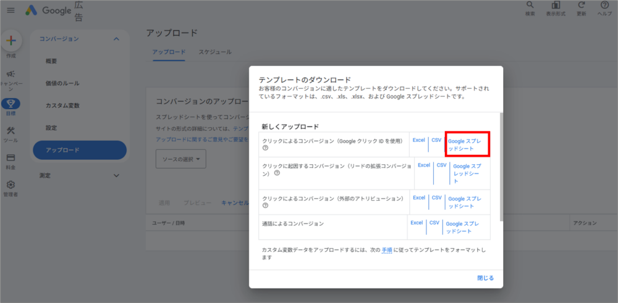Click the create plus icon

tap(11, 41)
